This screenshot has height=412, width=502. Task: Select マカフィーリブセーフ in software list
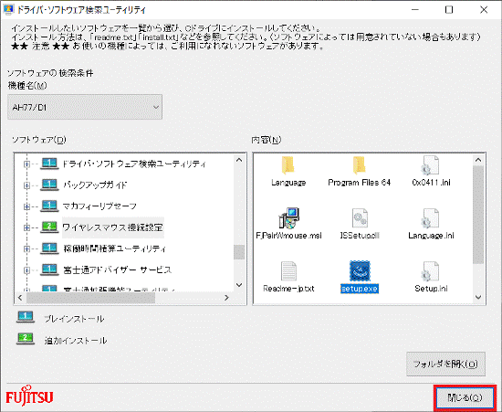tap(99, 206)
